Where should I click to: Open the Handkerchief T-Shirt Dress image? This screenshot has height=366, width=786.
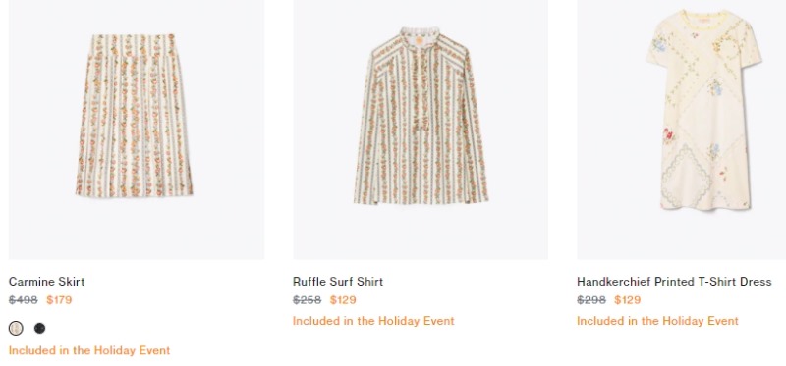(681, 130)
